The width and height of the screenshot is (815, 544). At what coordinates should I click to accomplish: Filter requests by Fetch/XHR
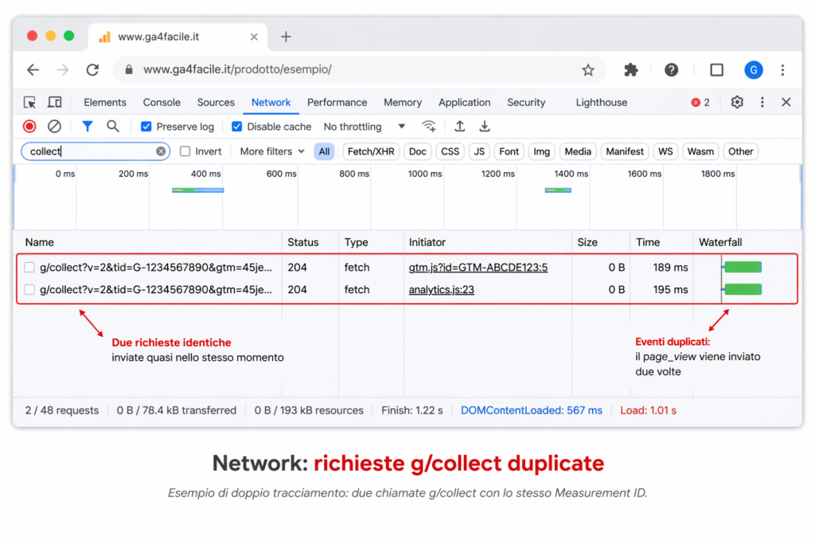[371, 151]
